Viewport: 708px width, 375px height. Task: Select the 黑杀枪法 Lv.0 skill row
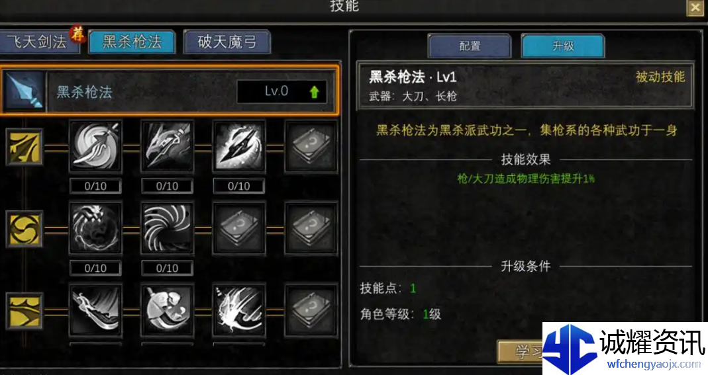170,91
